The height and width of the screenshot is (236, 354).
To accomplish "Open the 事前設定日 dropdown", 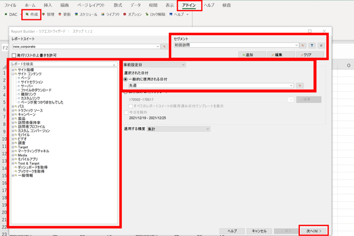I will click(155, 65).
